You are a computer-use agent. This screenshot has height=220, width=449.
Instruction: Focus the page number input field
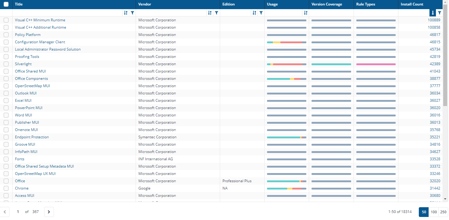[18, 212]
